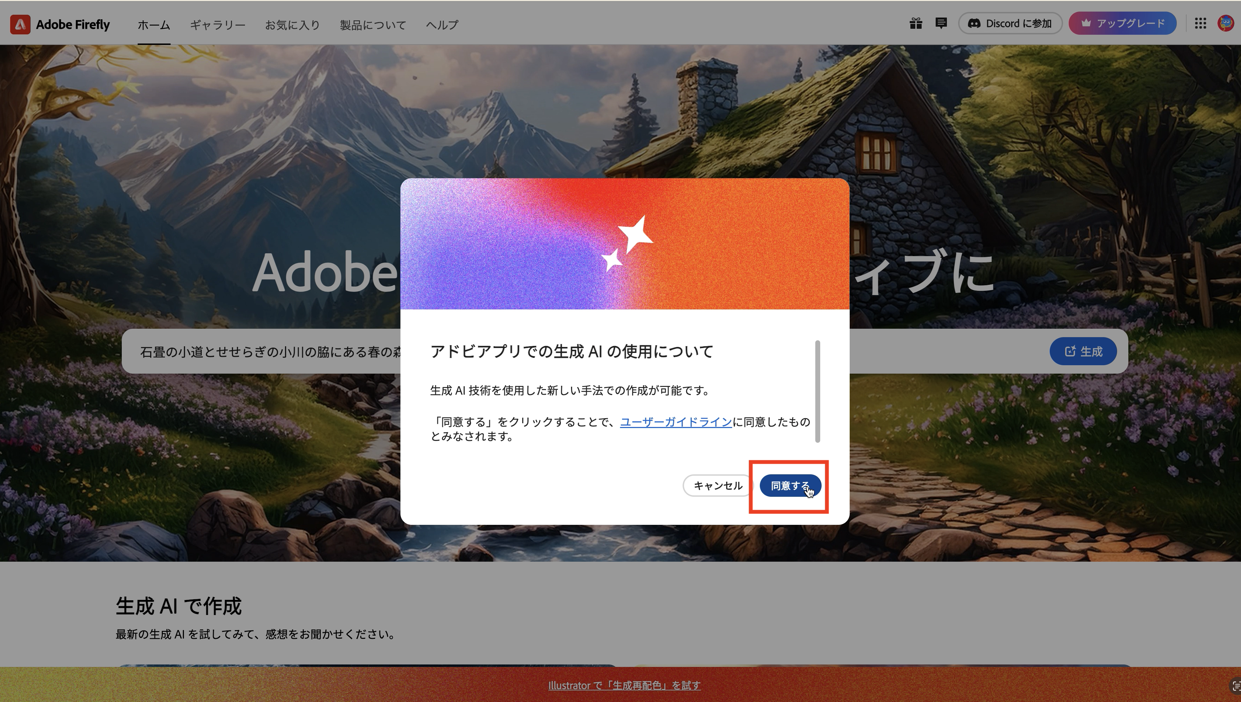Open the お気に入り tab
The image size is (1241, 702).
click(x=292, y=25)
